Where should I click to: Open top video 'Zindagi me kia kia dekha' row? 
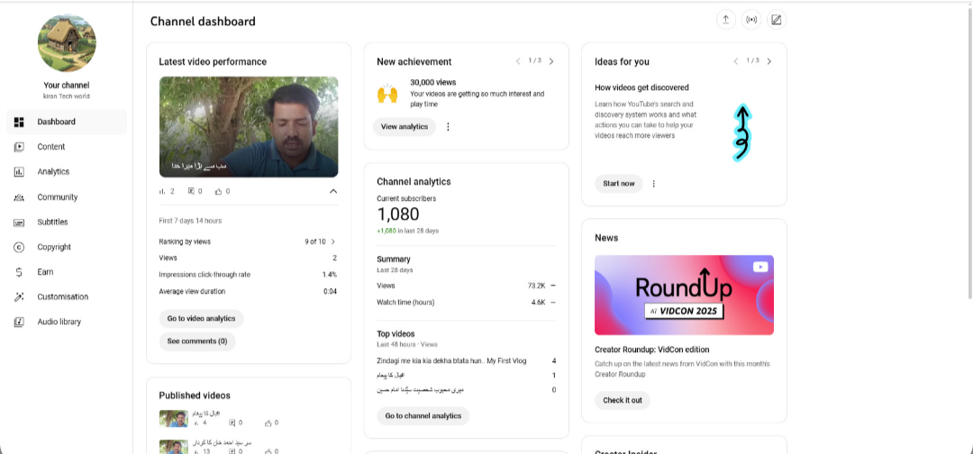466,360
